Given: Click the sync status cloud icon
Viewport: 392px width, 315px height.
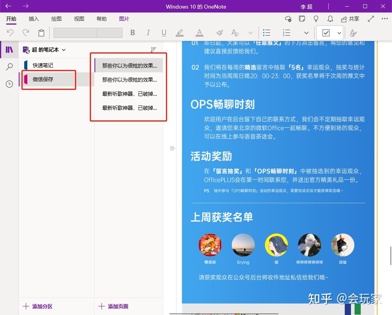Looking at the screenshot, I should [288, 19].
